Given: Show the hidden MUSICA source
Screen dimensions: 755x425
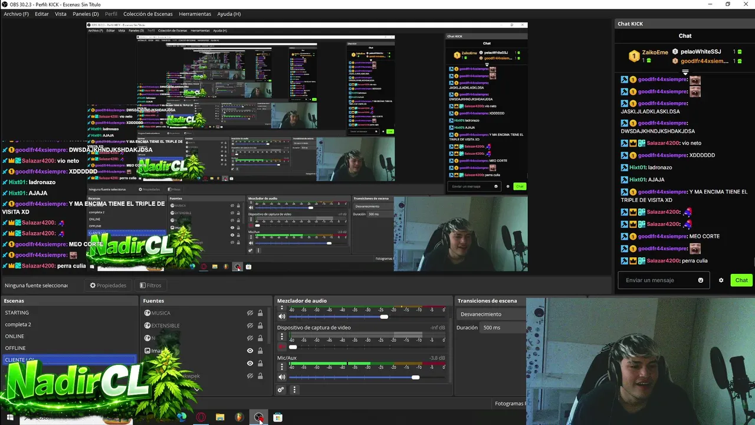Looking at the screenshot, I should point(250,313).
